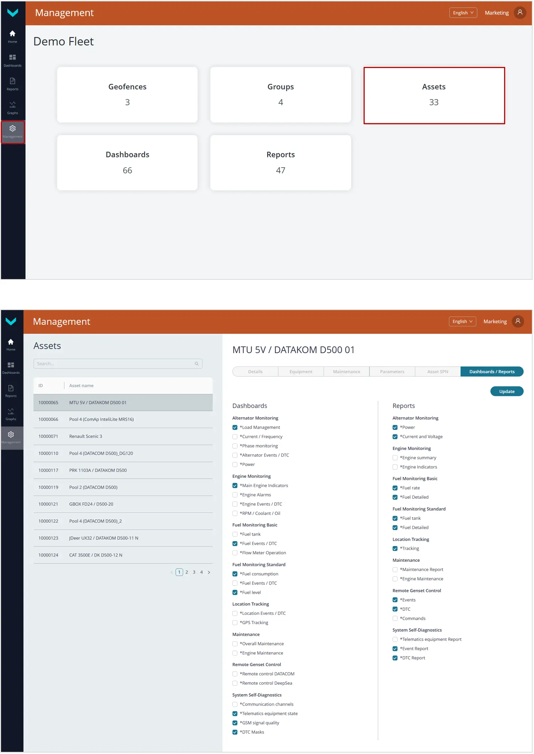This screenshot has height=754, width=534.
Task: Check the *Commands report checkbox
Action: (395, 618)
